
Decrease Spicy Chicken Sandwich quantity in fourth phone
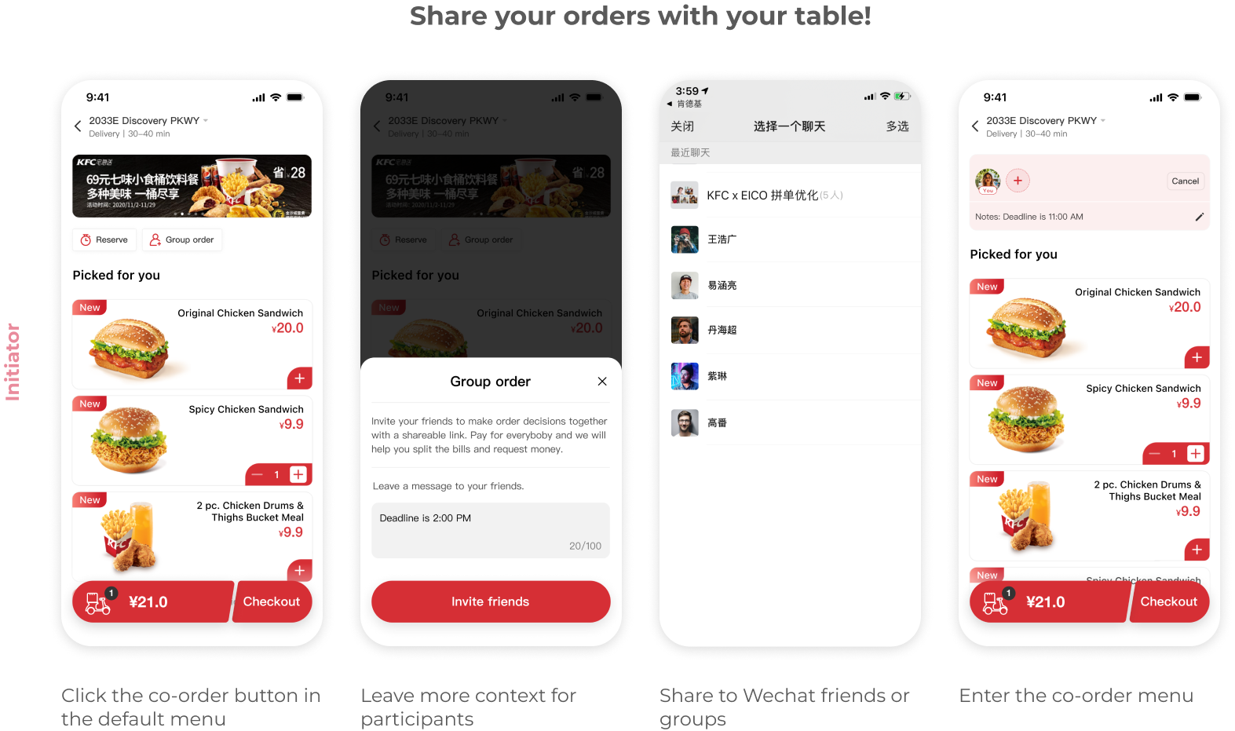tap(1154, 454)
